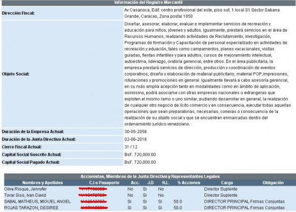Click the Duración de la Empresa Actual date value
Image resolution: width=296 pixels, height=212 pixels.
[x=135, y=131]
